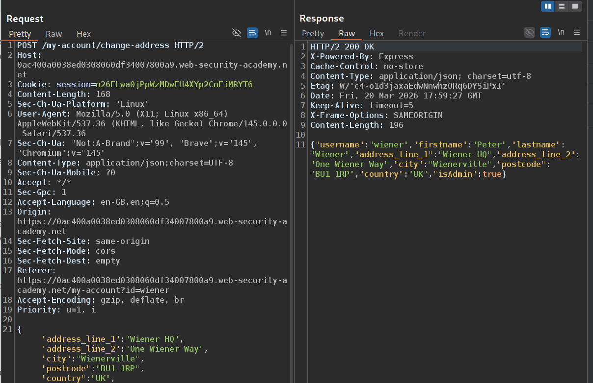Screen dimensions: 593x383
Task: Show \n newline characters in Response panel
Action: pyautogui.click(x=561, y=32)
